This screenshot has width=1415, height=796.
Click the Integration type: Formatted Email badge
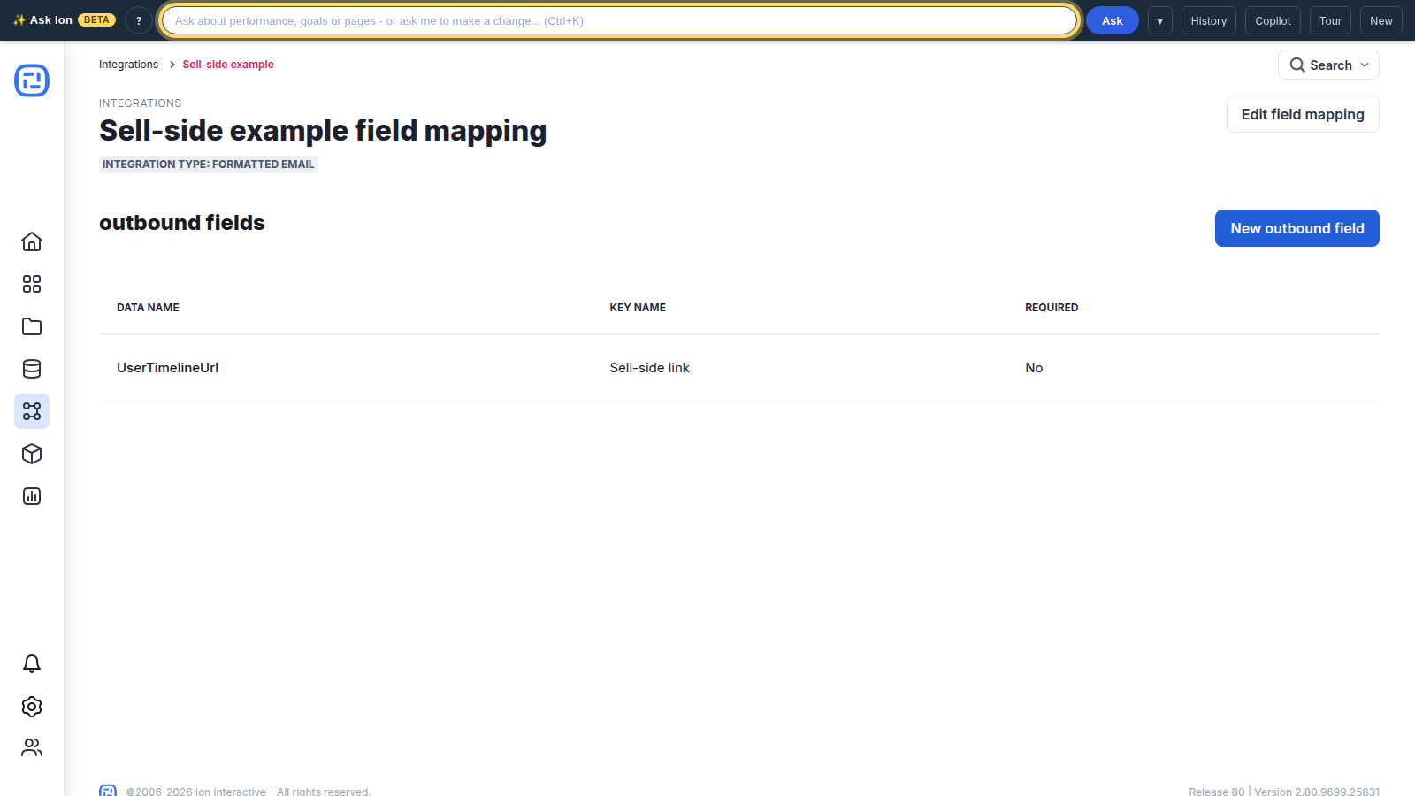pyautogui.click(x=208, y=165)
